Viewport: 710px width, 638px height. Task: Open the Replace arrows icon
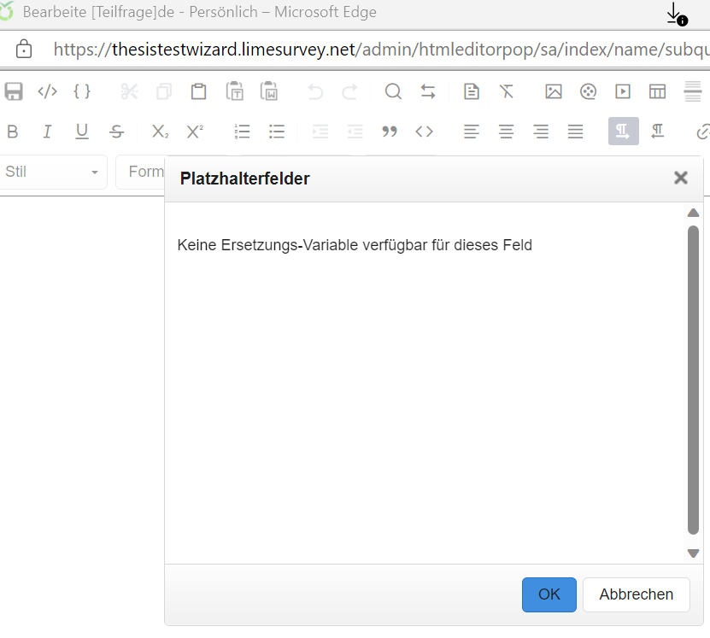[428, 92]
